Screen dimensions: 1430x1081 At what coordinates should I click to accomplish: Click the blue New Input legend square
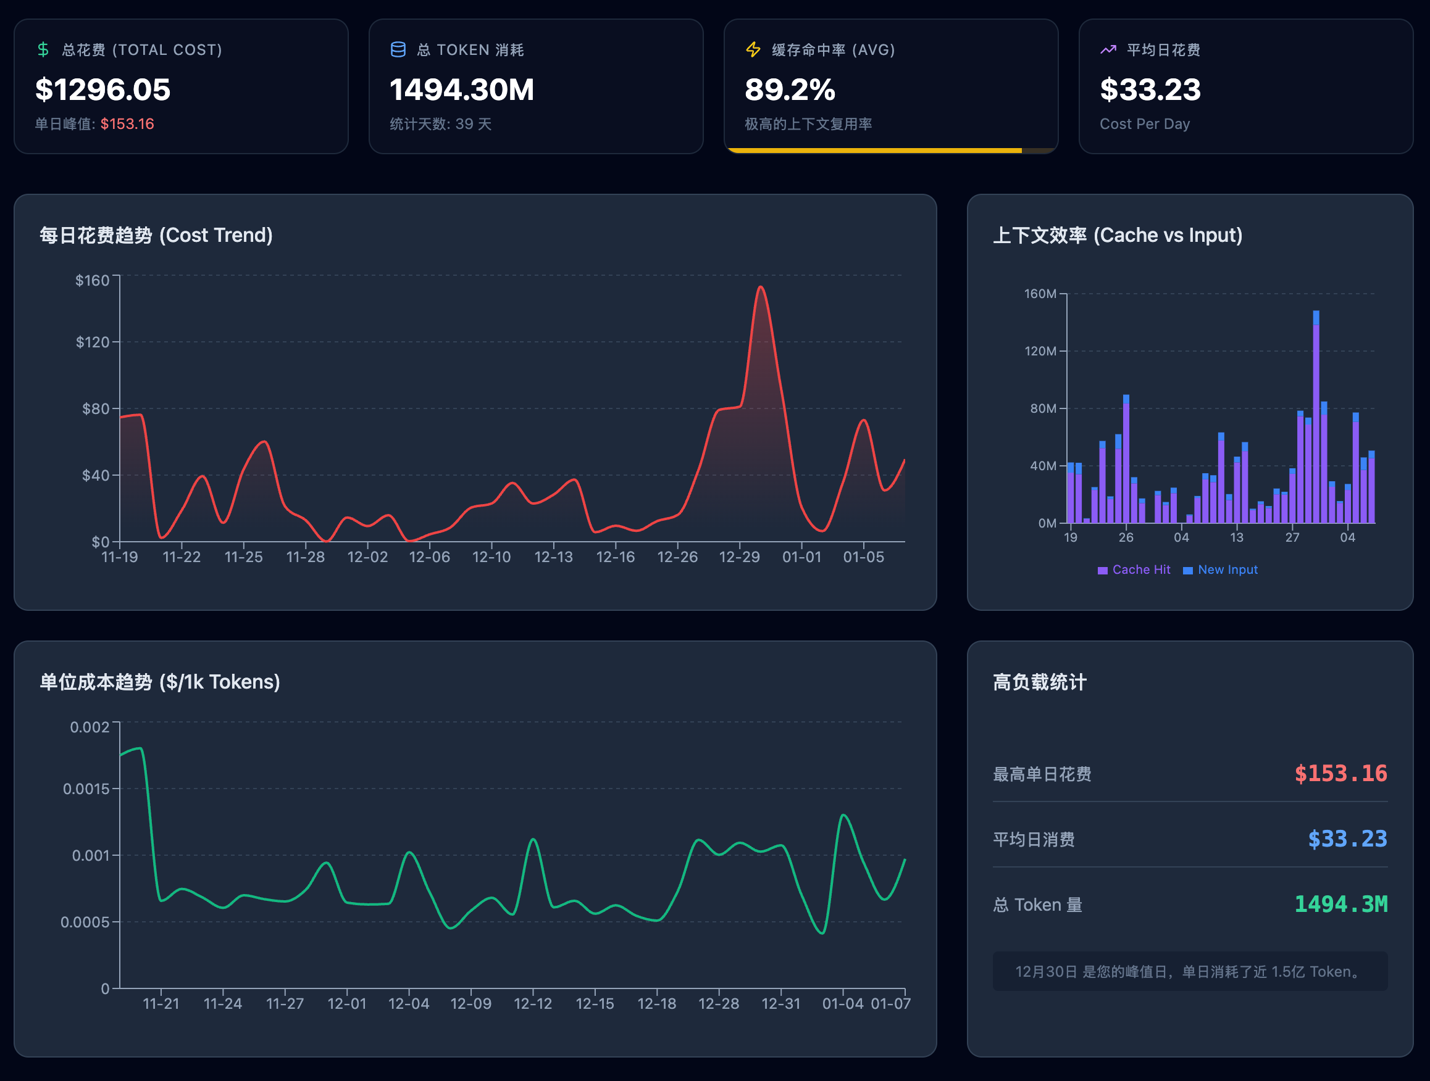(1187, 571)
